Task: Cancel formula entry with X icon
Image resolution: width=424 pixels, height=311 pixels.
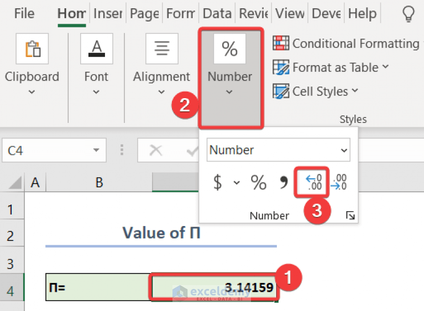Action: [x=155, y=150]
